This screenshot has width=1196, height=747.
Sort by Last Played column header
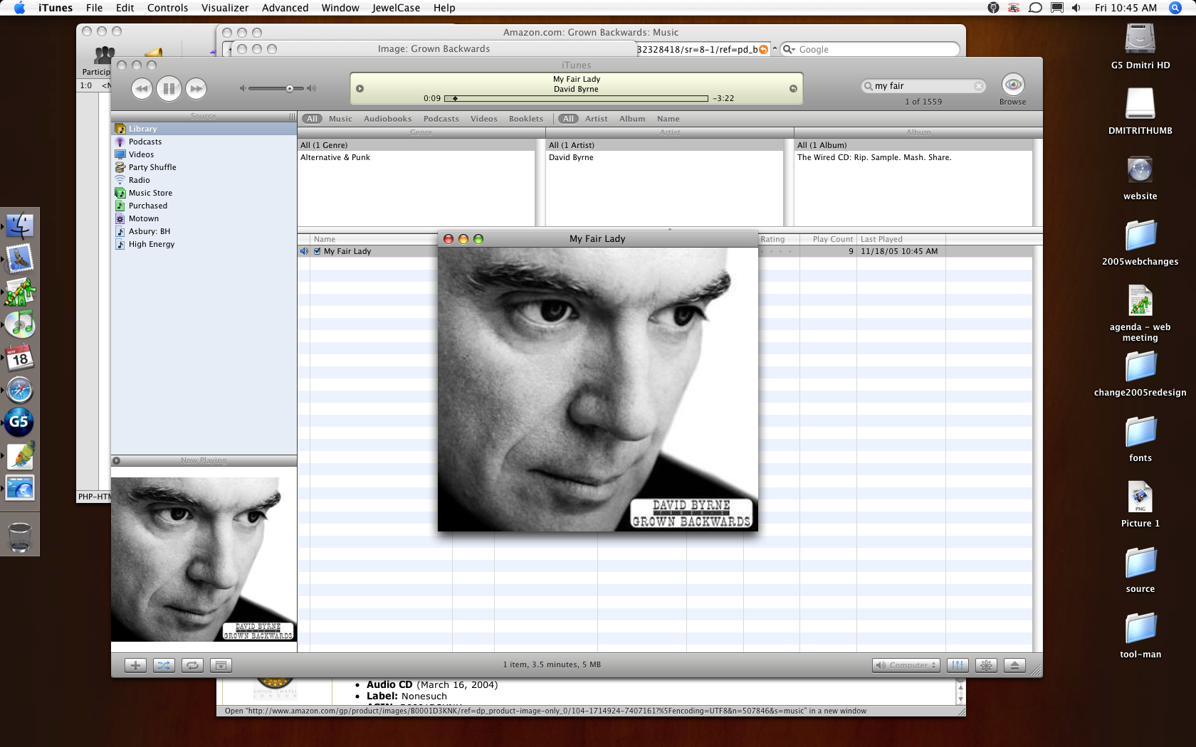point(901,239)
